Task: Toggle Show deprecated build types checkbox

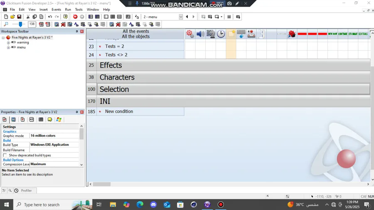Action: [5, 155]
